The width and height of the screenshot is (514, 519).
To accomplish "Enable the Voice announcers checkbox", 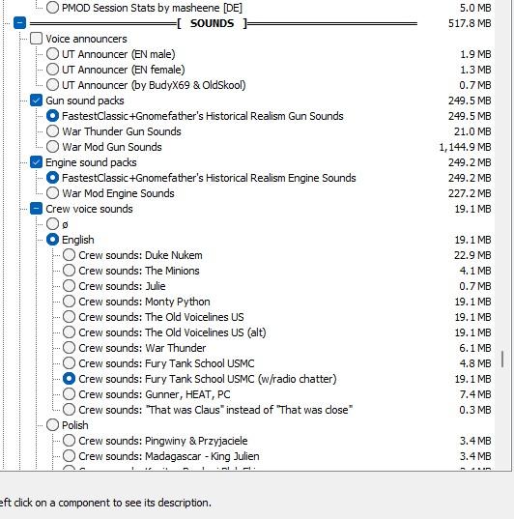I will (x=36, y=39).
